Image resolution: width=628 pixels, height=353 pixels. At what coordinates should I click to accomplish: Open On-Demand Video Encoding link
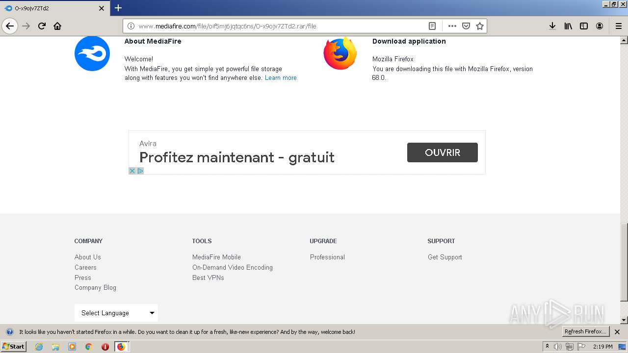tap(233, 267)
